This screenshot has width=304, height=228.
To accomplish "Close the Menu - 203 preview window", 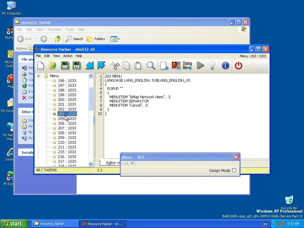I will click(x=236, y=157).
